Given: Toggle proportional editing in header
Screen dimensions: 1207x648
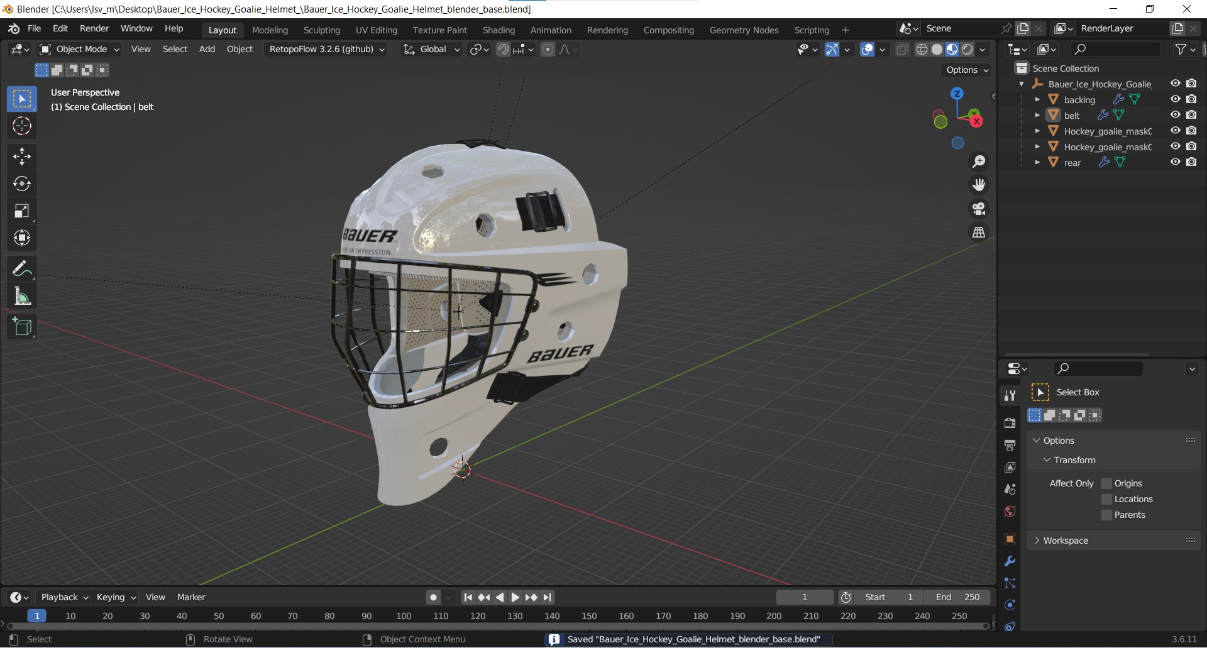Looking at the screenshot, I should (x=548, y=50).
